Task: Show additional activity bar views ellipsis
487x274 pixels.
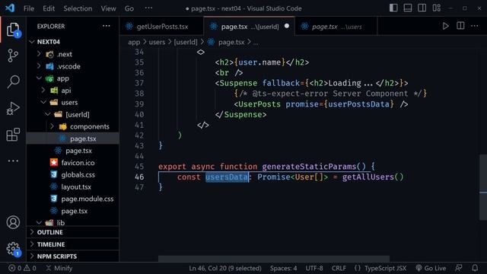Action: (13, 161)
